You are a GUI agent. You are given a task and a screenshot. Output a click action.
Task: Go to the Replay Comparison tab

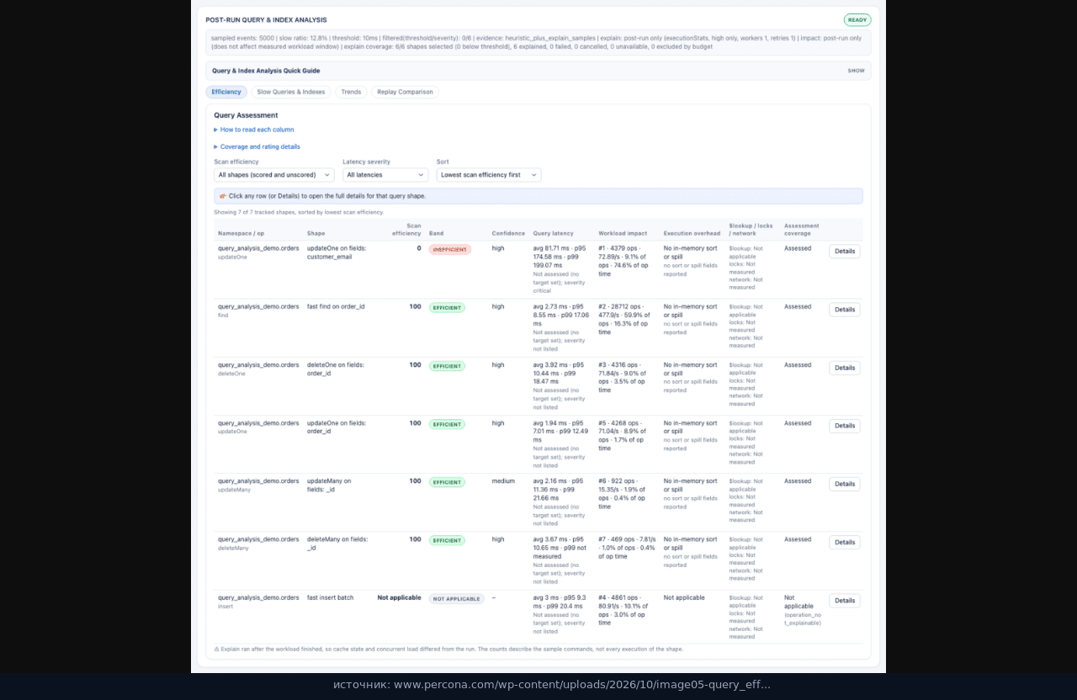pyautogui.click(x=405, y=92)
